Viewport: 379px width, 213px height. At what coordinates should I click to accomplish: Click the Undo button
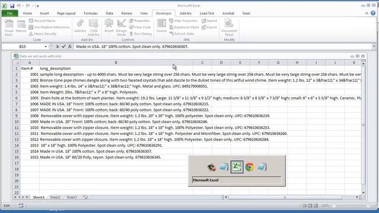[18, 5]
